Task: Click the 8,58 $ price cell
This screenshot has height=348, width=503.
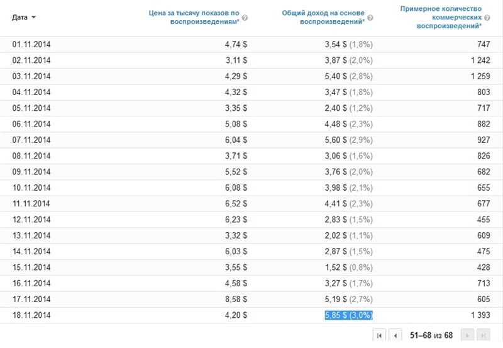Action: tap(236, 300)
